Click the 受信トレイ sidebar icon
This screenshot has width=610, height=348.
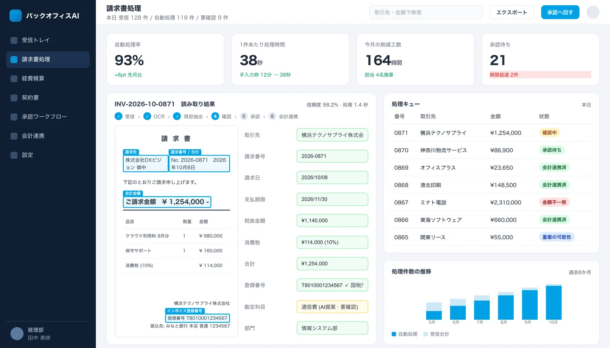click(14, 40)
